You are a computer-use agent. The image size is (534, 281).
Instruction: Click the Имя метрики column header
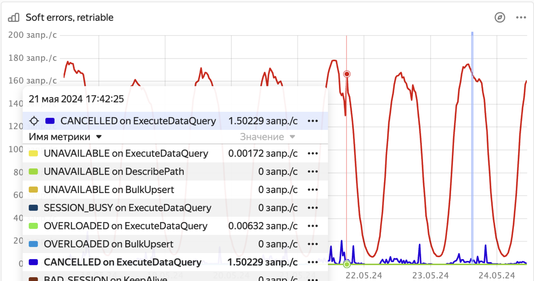click(59, 137)
